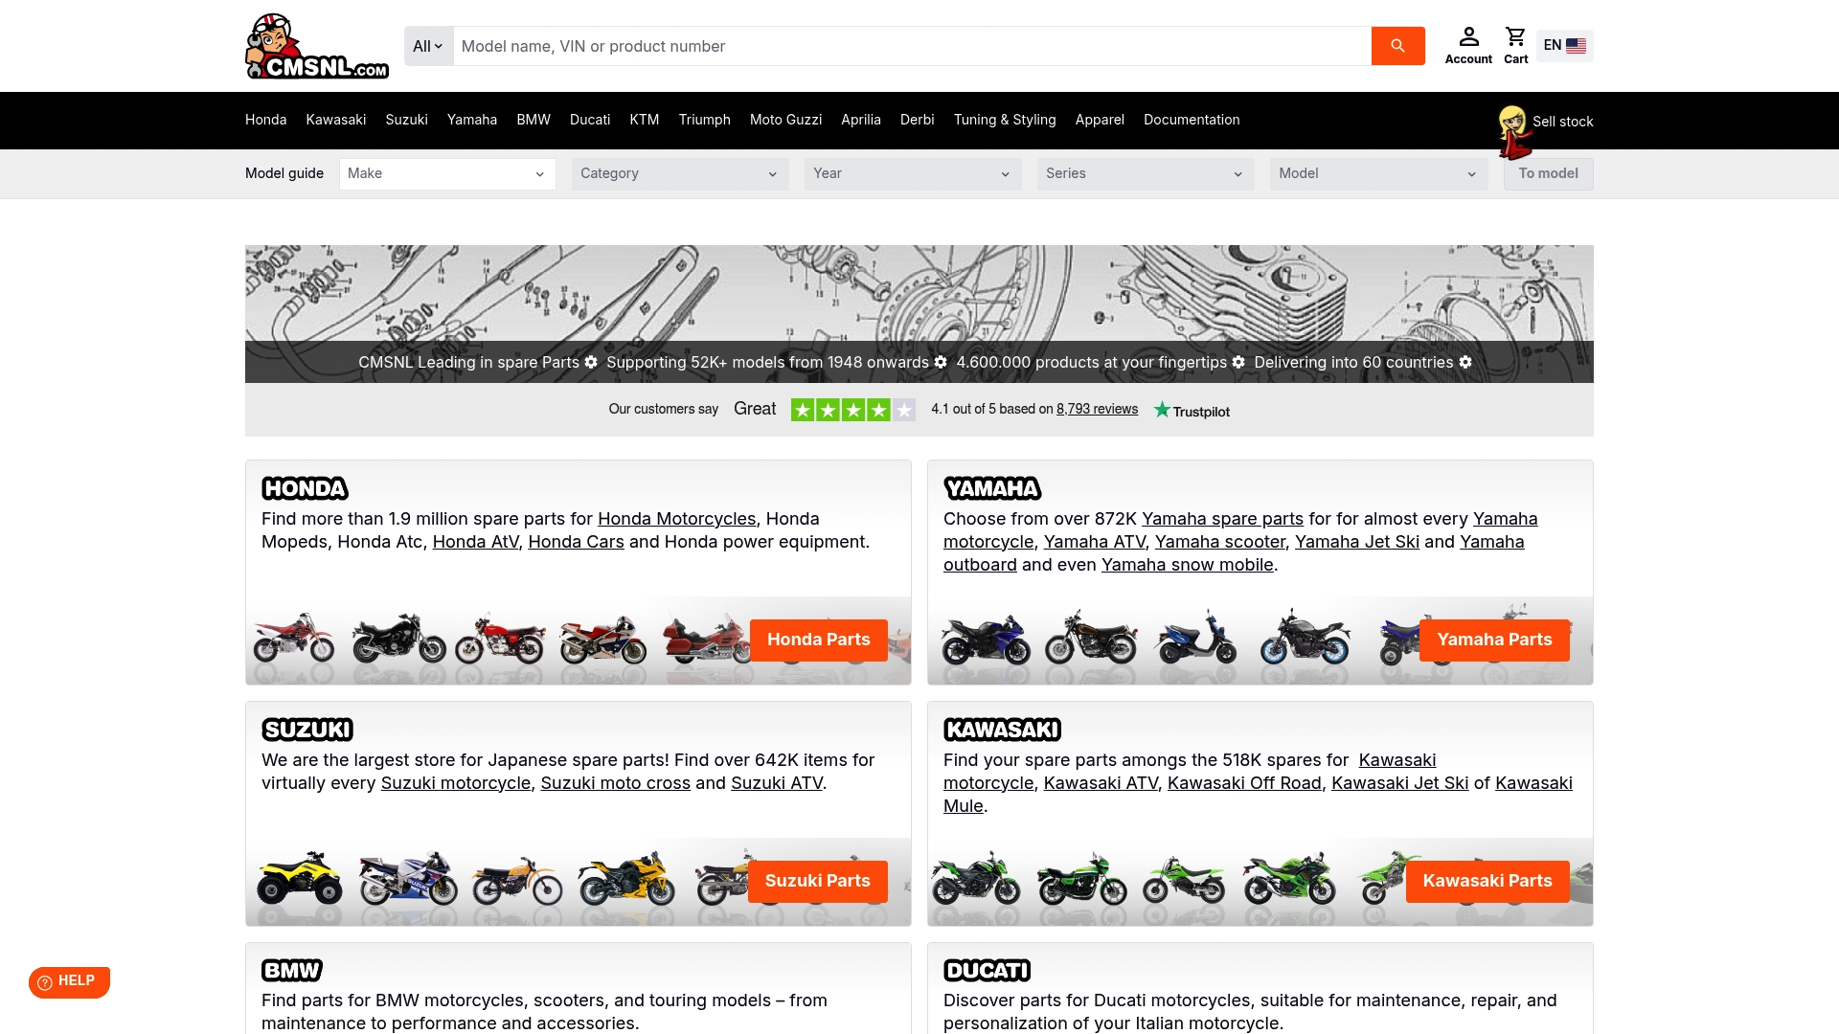
Task: Click the Kawasaki Parts button
Action: point(1487,881)
